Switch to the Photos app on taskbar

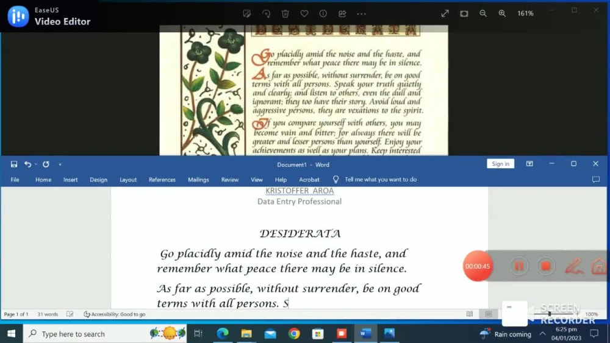(x=389, y=334)
